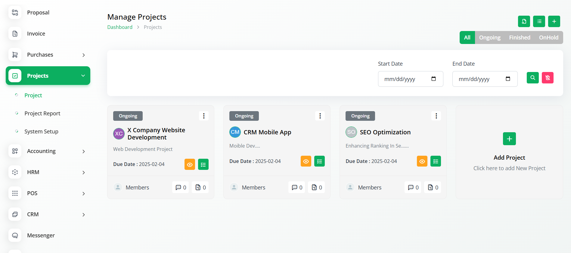Select the Ongoing filter tab
Screen dimensions: 571x253
click(x=490, y=37)
